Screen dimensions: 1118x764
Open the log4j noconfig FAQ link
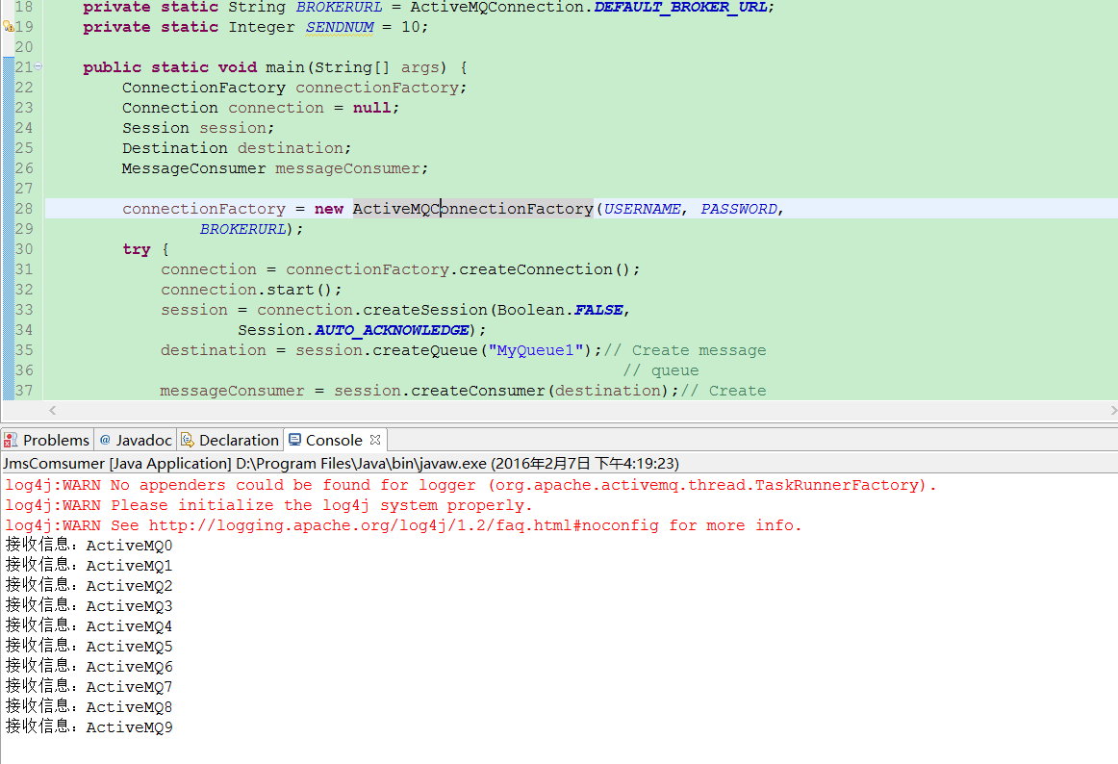coord(403,525)
